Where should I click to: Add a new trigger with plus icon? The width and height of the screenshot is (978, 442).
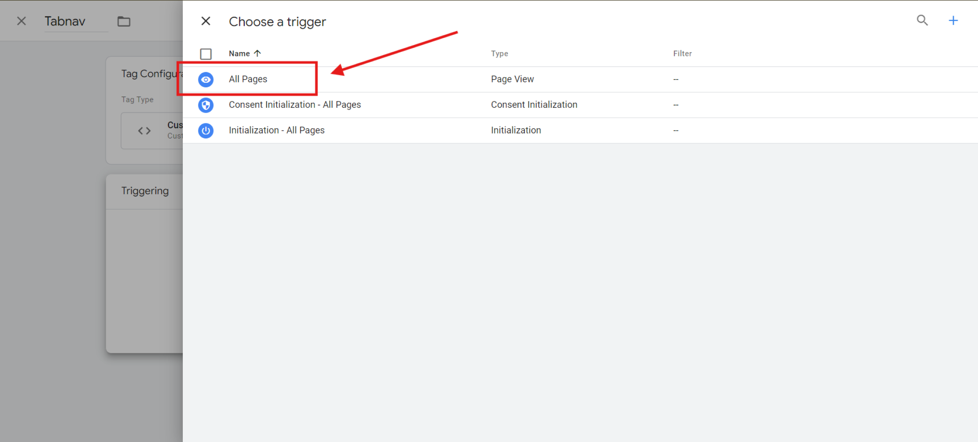[953, 20]
